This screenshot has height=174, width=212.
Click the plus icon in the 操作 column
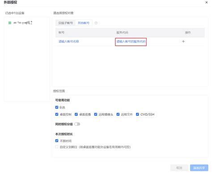click(x=183, y=41)
